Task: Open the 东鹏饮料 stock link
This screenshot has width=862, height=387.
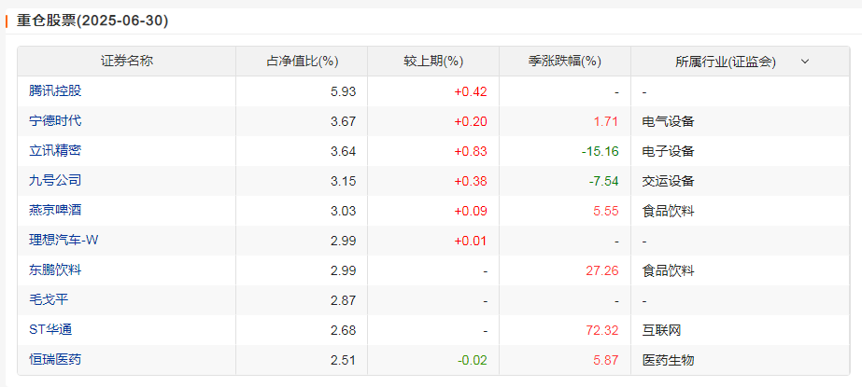Action: 55,270
